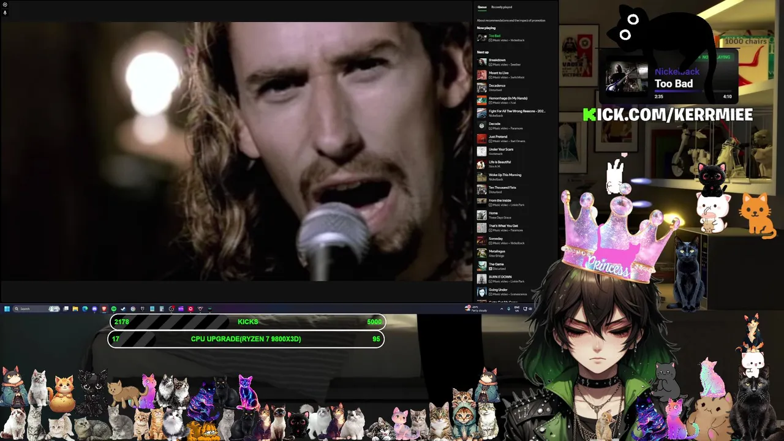Click the Breakdown album art thumbnail
Viewport: 784px width, 441px height.
pos(481,62)
